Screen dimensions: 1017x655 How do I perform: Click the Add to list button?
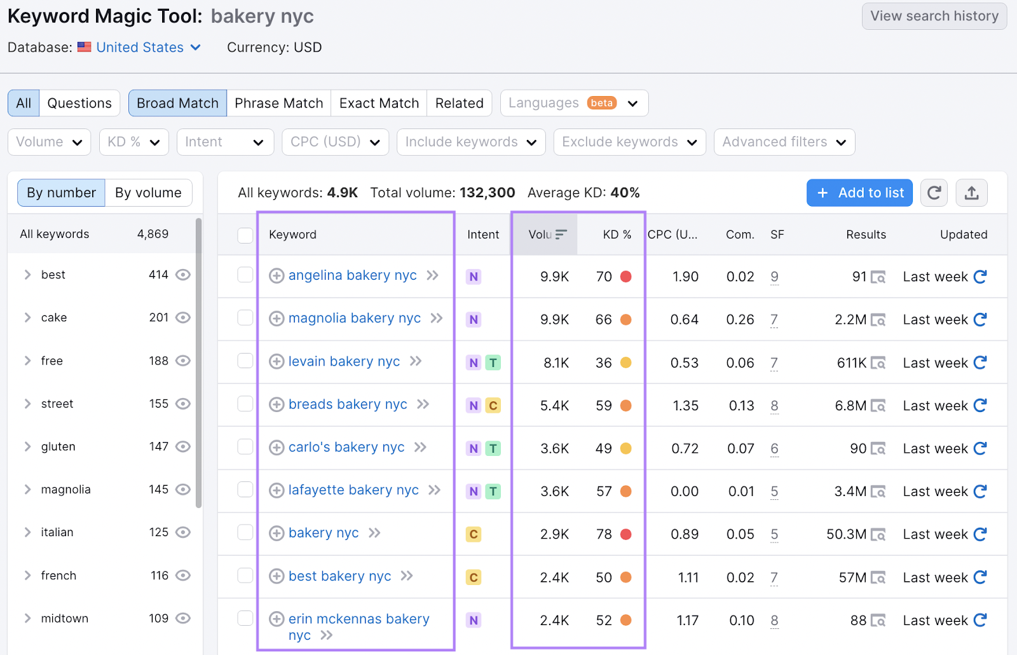[x=859, y=193]
